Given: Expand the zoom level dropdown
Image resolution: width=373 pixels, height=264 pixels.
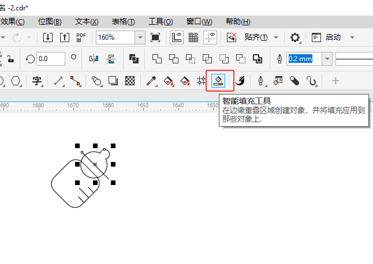Looking at the screenshot, I should (x=140, y=37).
